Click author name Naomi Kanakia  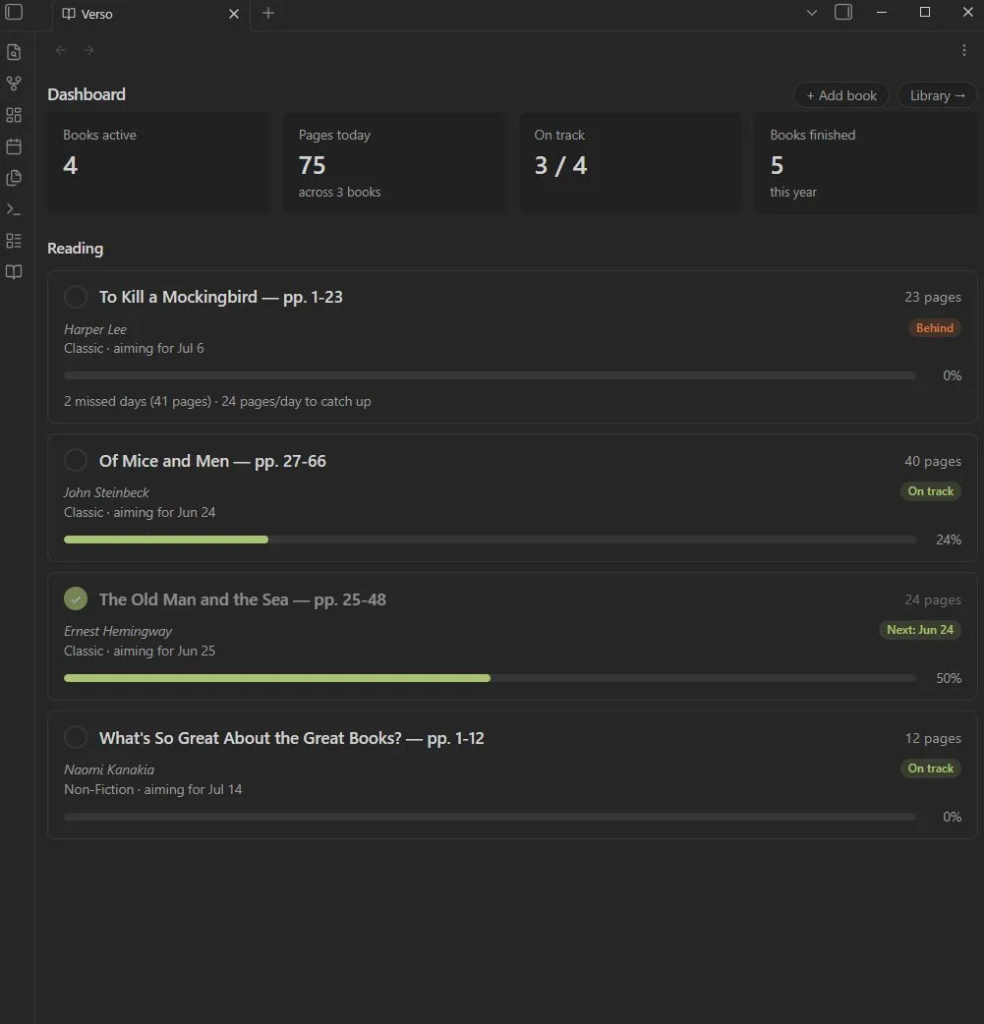[109, 769]
